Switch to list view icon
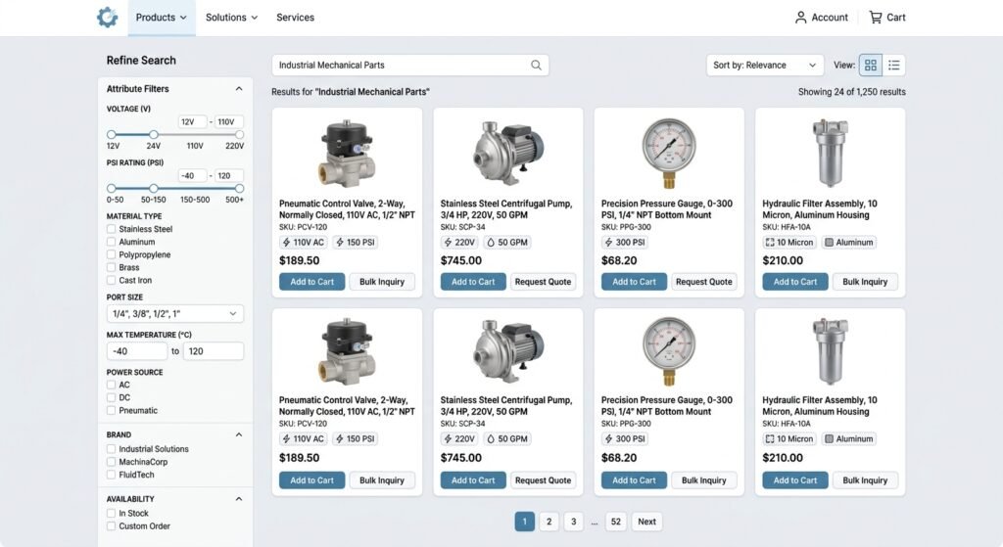The image size is (1003, 547). (x=893, y=66)
